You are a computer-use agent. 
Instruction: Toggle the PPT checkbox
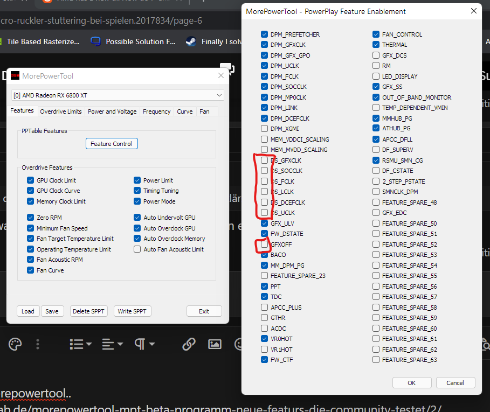264,286
